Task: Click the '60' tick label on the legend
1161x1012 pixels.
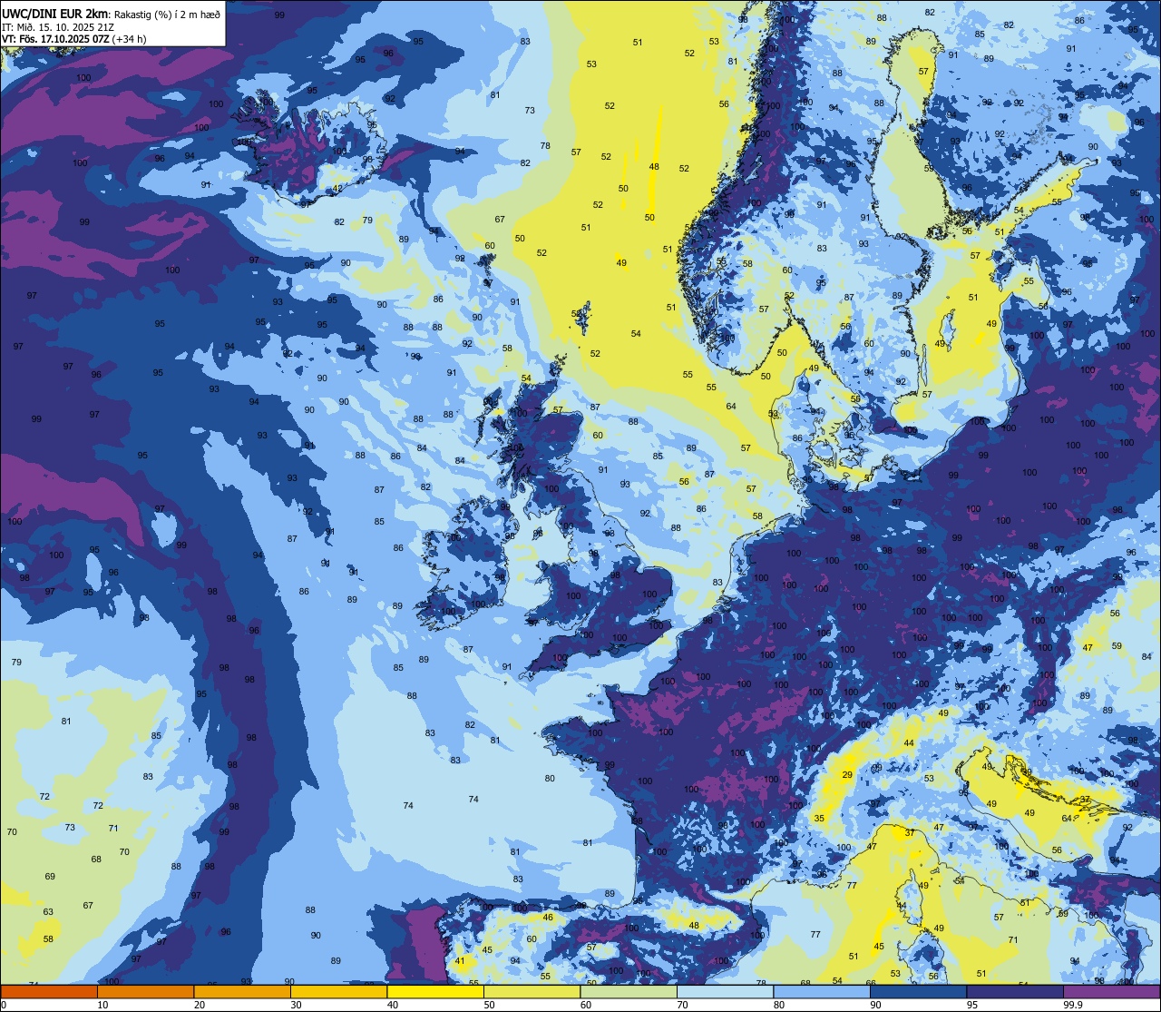Action: pyautogui.click(x=586, y=1005)
